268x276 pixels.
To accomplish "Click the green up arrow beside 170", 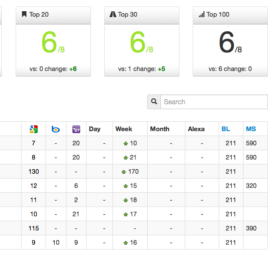I will point(124,172).
